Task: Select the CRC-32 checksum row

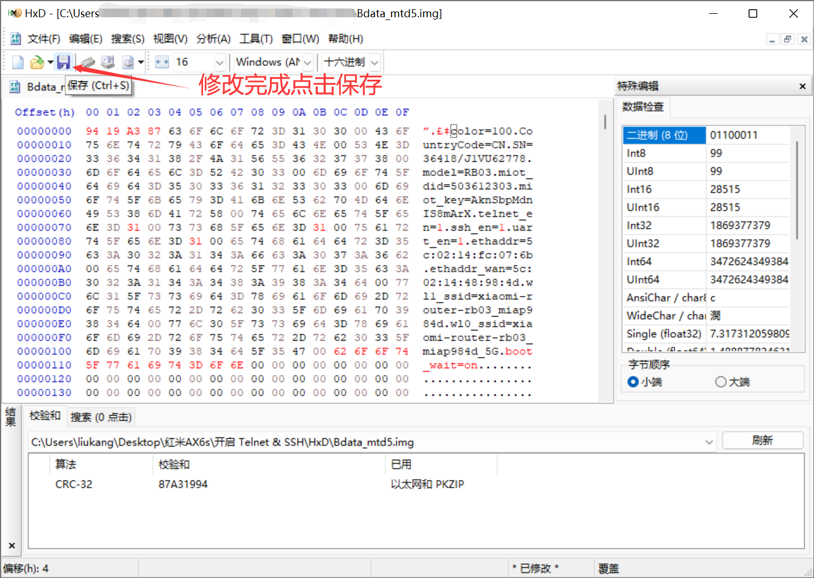Action: (x=416, y=484)
